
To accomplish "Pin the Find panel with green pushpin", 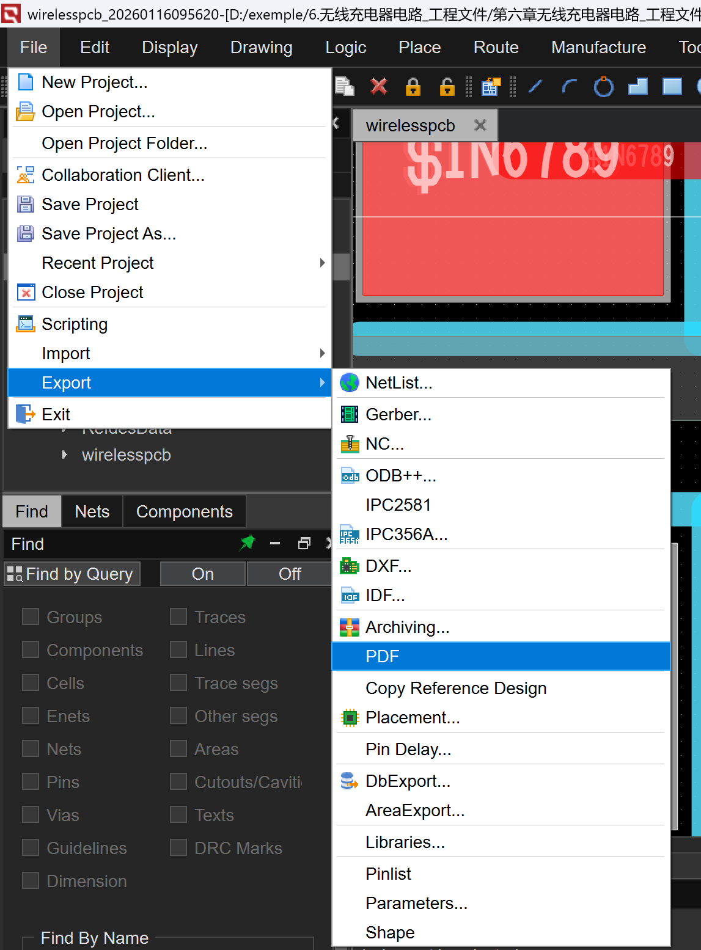I will click(x=248, y=543).
